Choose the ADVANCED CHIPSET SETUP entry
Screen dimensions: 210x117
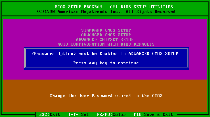[x=105, y=39]
